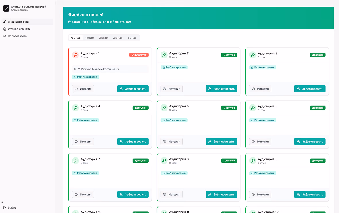View История for Аудитория 7

tap(83, 195)
